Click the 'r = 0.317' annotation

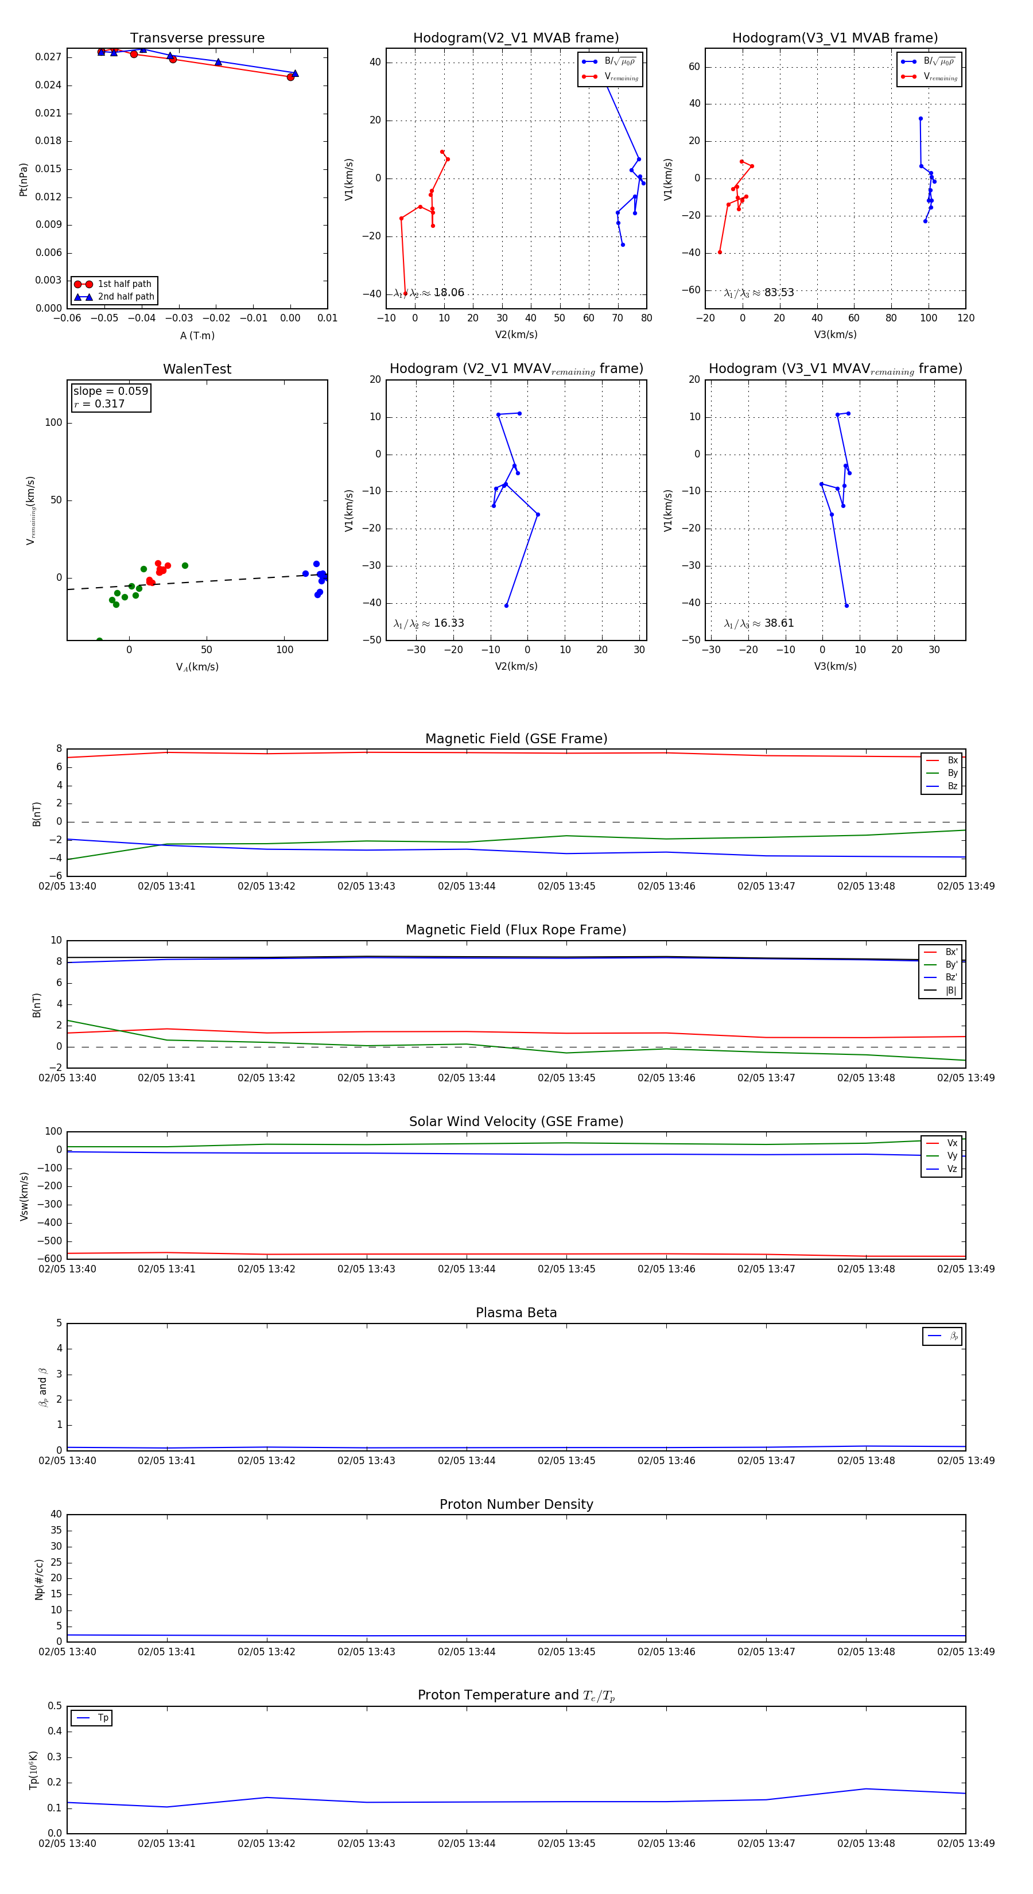pyautogui.click(x=99, y=405)
